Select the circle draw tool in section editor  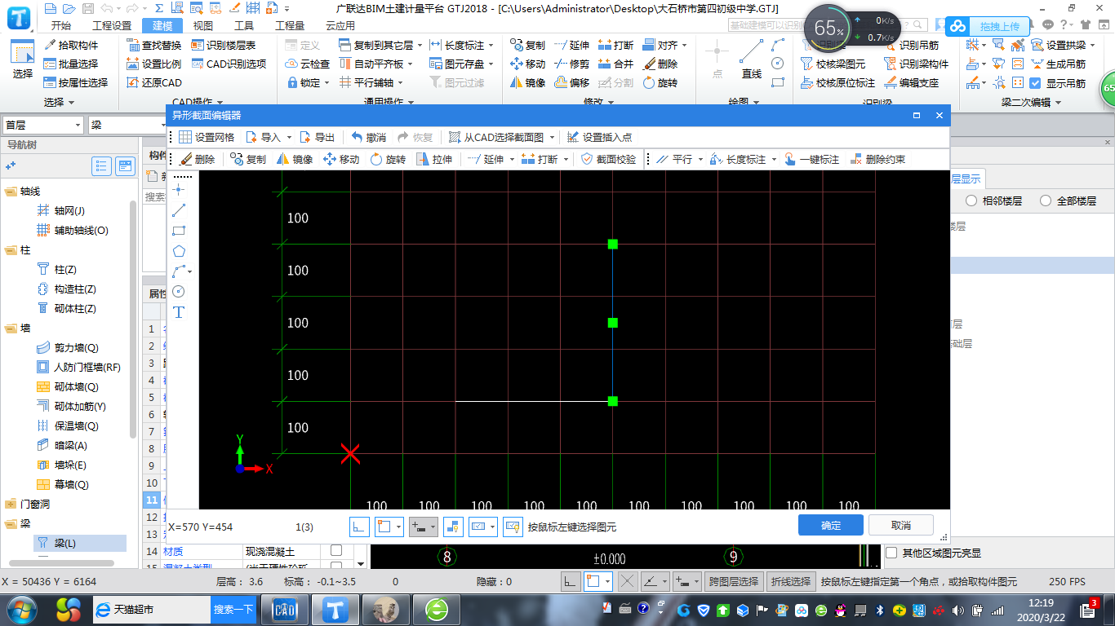(180, 291)
